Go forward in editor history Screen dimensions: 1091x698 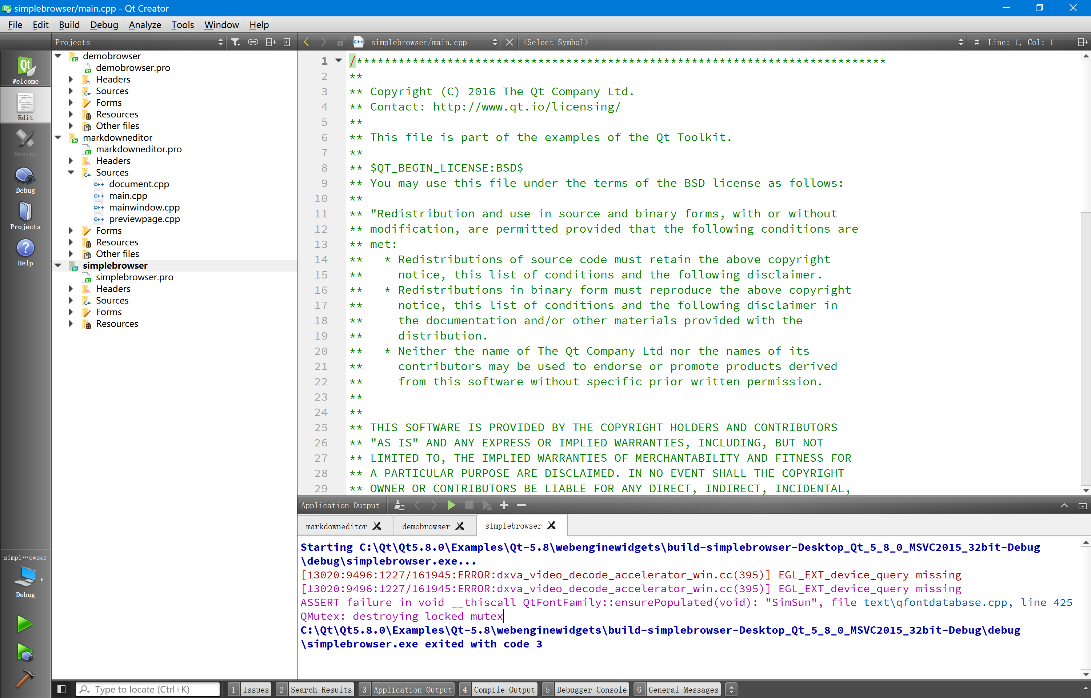[x=323, y=42]
